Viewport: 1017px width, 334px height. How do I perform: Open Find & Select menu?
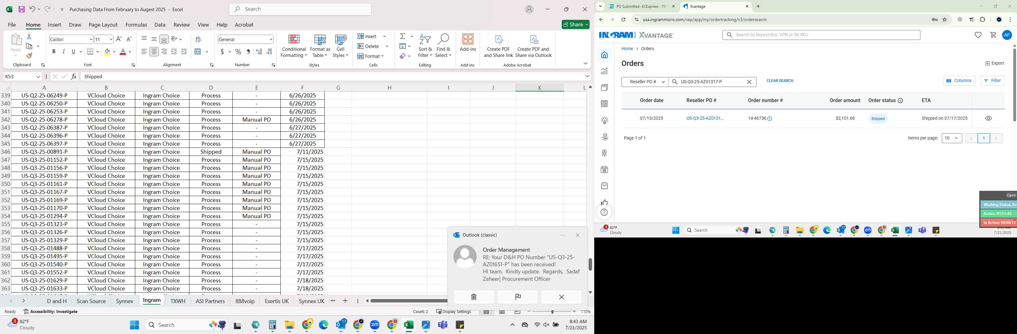coord(444,46)
